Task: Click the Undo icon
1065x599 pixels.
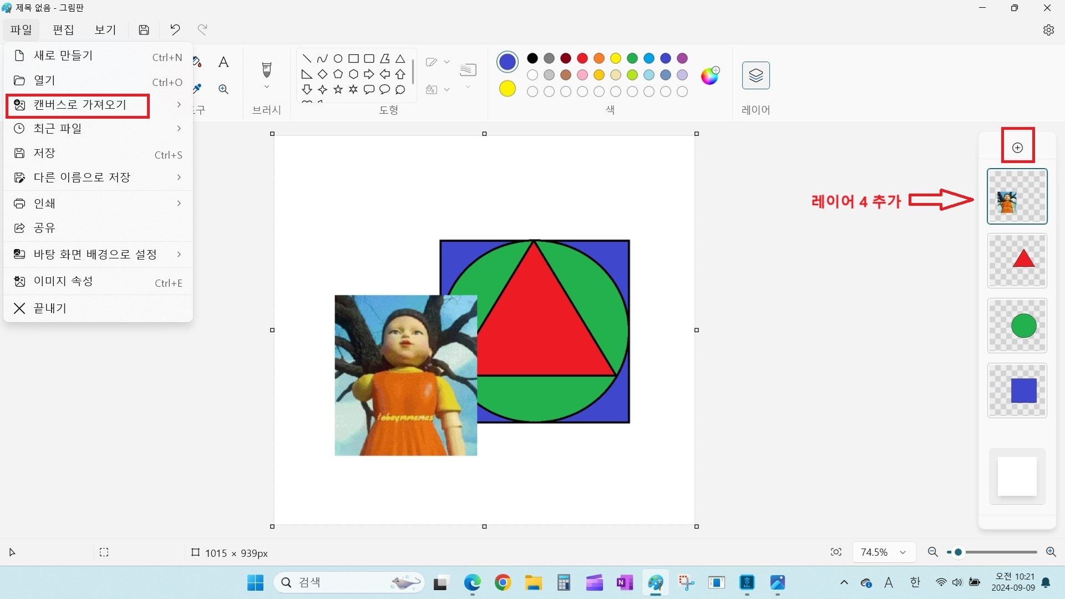Action: point(175,30)
